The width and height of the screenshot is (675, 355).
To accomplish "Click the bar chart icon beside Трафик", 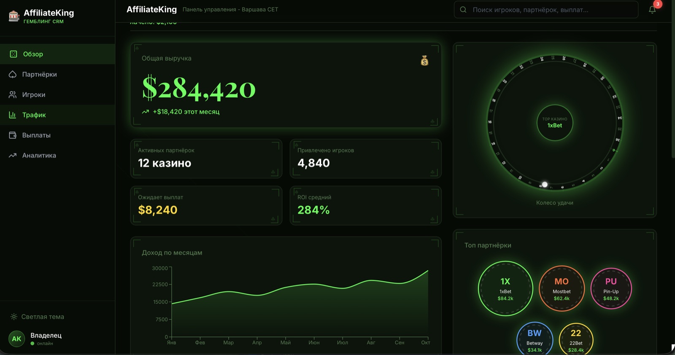I will 13,115.
